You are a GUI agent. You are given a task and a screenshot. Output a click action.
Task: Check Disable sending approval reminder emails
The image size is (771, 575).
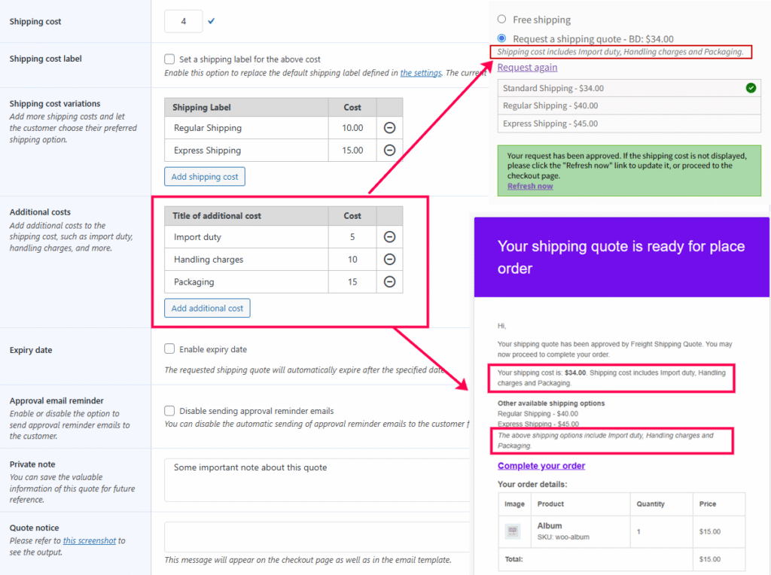coord(169,411)
